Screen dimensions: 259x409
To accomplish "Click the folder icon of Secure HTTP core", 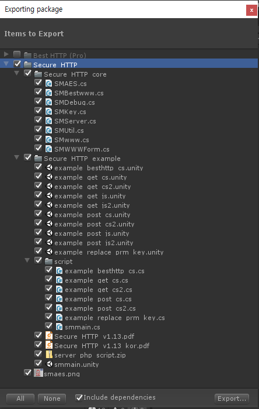I will 38,74.
